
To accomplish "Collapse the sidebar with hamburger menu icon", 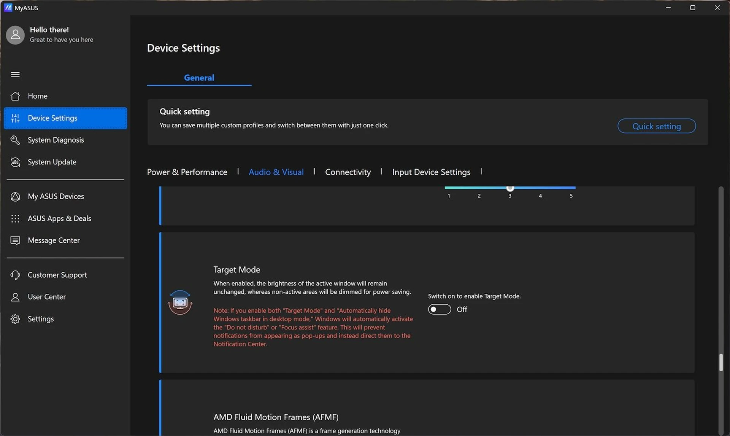I will click(15, 75).
